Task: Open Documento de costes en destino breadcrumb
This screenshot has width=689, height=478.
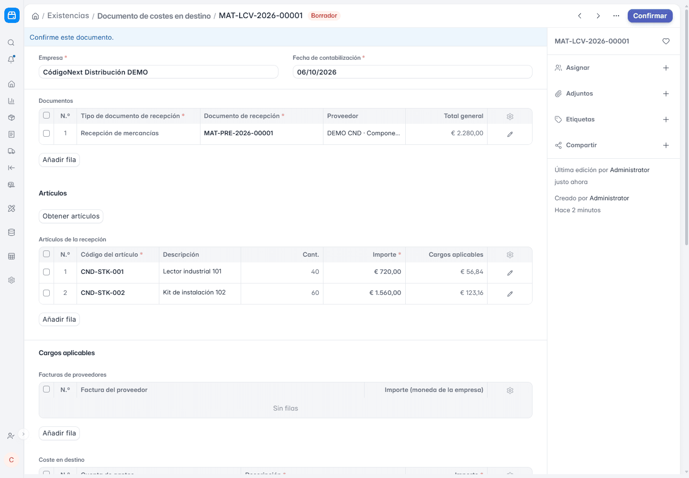Action: (154, 16)
